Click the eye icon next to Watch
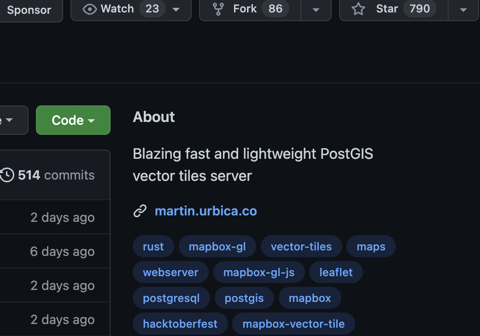 tap(89, 8)
